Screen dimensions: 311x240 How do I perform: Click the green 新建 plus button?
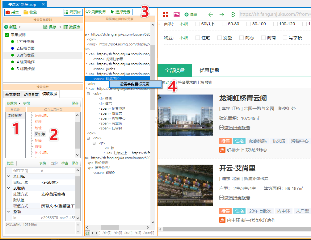(x=11, y=27)
